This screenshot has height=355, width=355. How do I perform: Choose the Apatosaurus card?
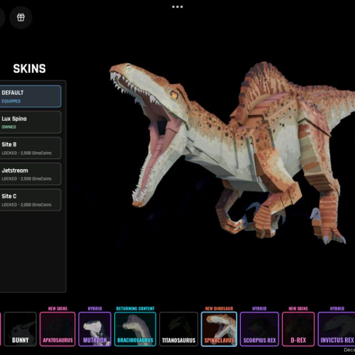[58, 329]
